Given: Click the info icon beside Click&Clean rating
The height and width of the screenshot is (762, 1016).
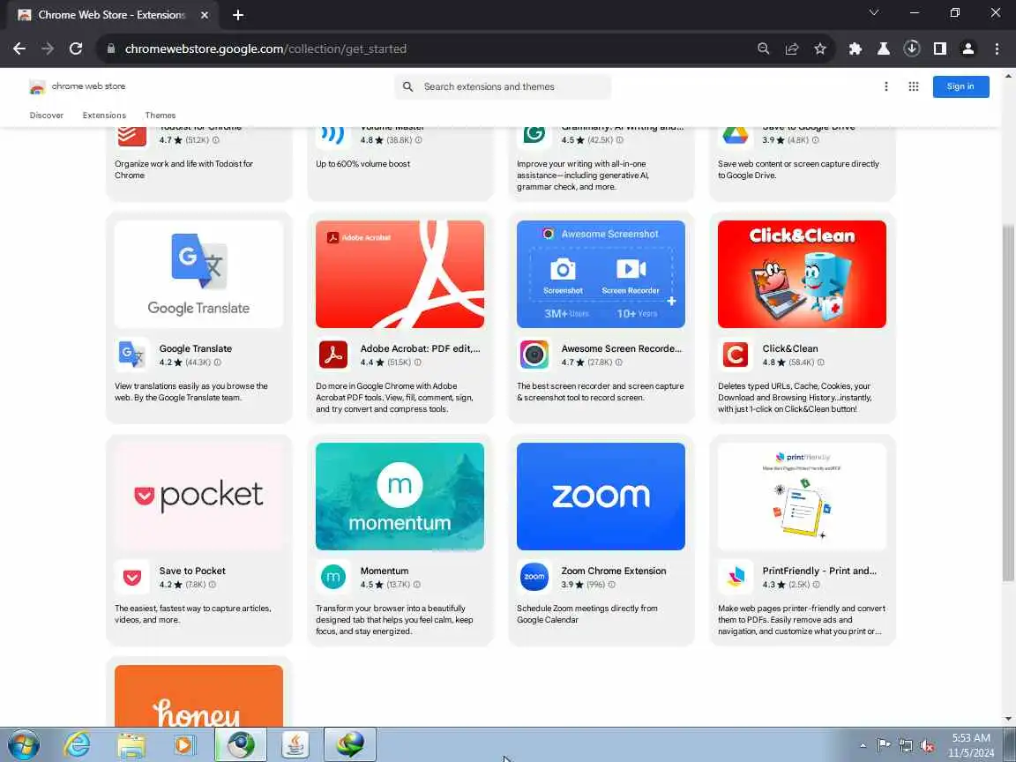Looking at the screenshot, I should [821, 362].
